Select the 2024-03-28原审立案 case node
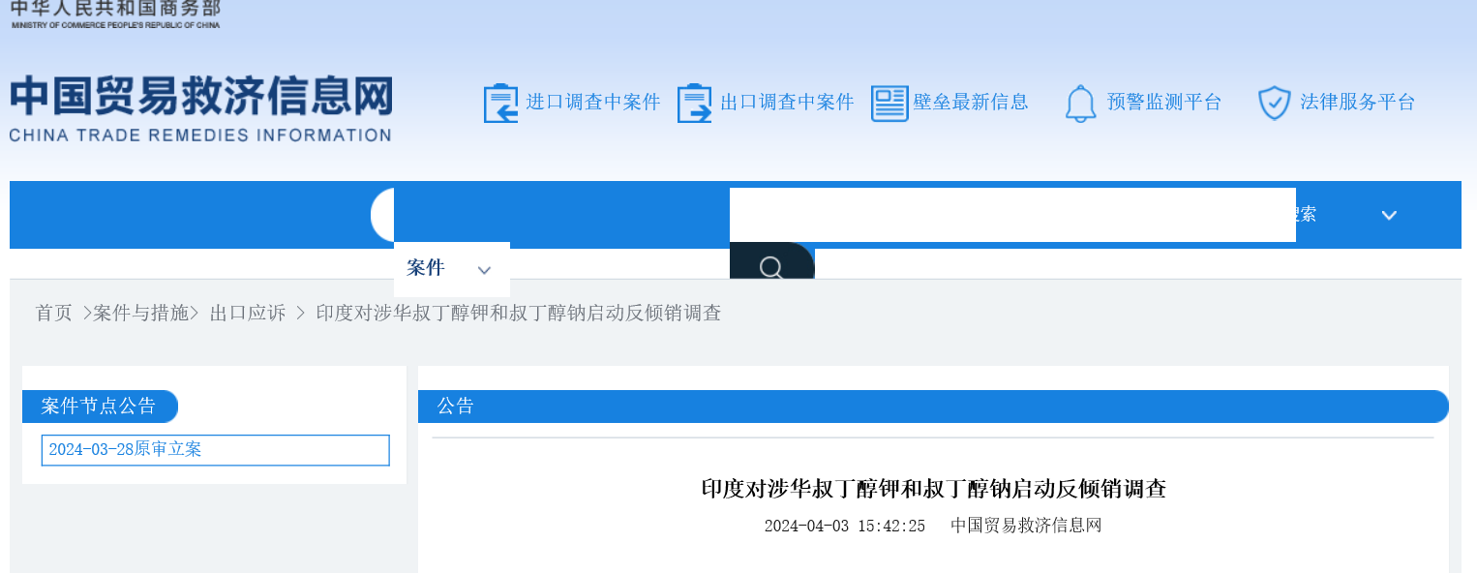 215,450
